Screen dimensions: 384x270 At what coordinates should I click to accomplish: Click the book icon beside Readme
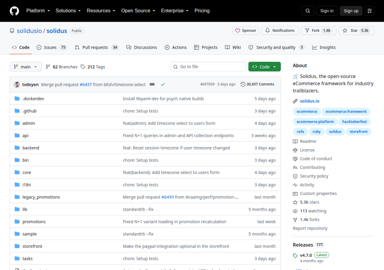(295, 141)
